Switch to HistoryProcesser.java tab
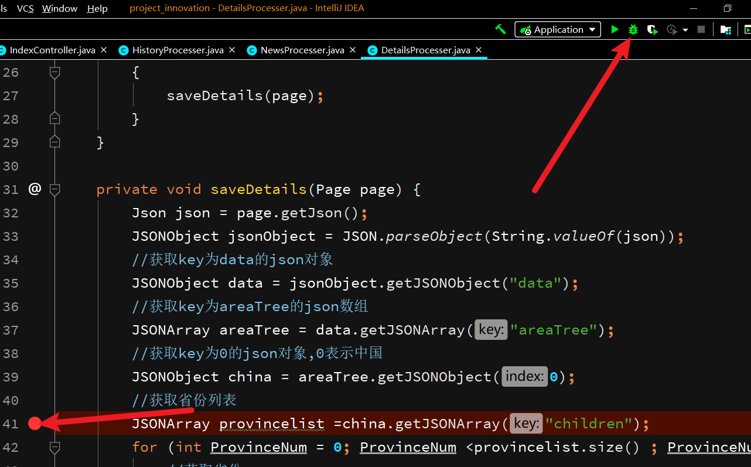The image size is (751, 467). pos(177,50)
